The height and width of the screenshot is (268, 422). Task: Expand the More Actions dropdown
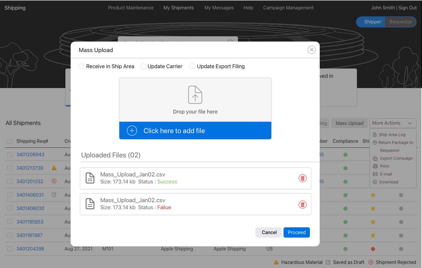(x=393, y=123)
